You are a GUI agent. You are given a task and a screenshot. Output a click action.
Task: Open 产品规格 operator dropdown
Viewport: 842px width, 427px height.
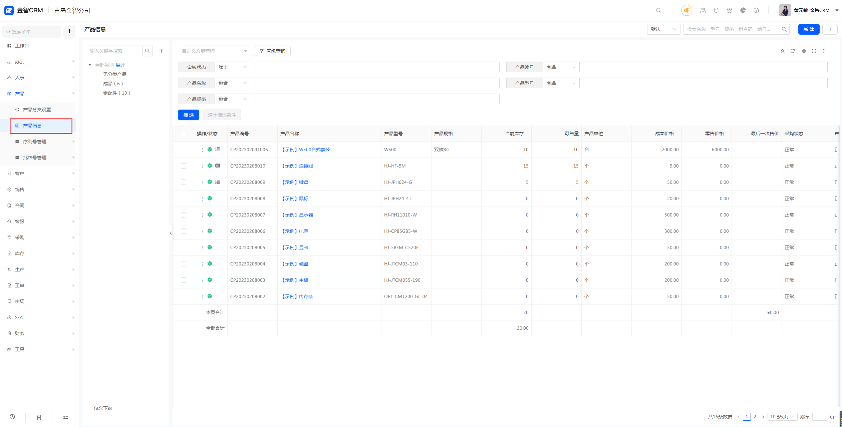(x=233, y=99)
